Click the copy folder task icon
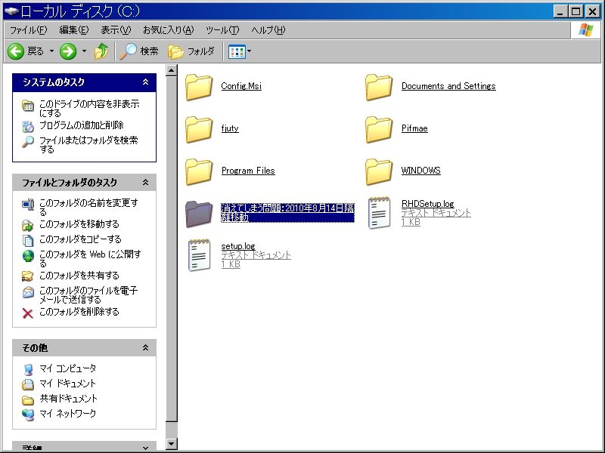Screen dimensions: 605x453 (28, 240)
